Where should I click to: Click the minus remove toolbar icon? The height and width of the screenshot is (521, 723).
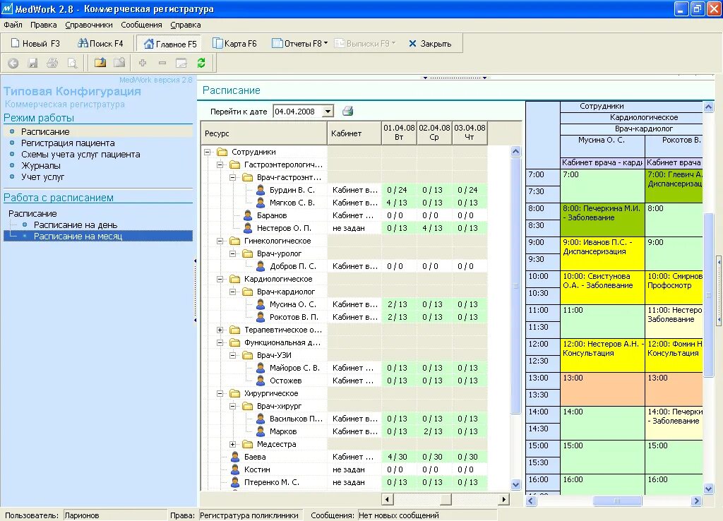(x=162, y=63)
